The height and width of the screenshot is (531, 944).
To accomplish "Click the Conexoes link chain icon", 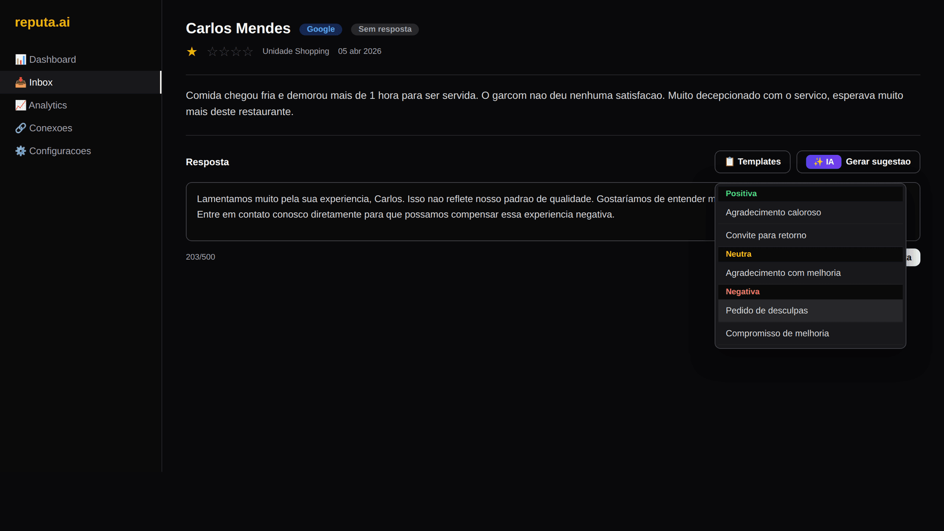I will click(21, 128).
